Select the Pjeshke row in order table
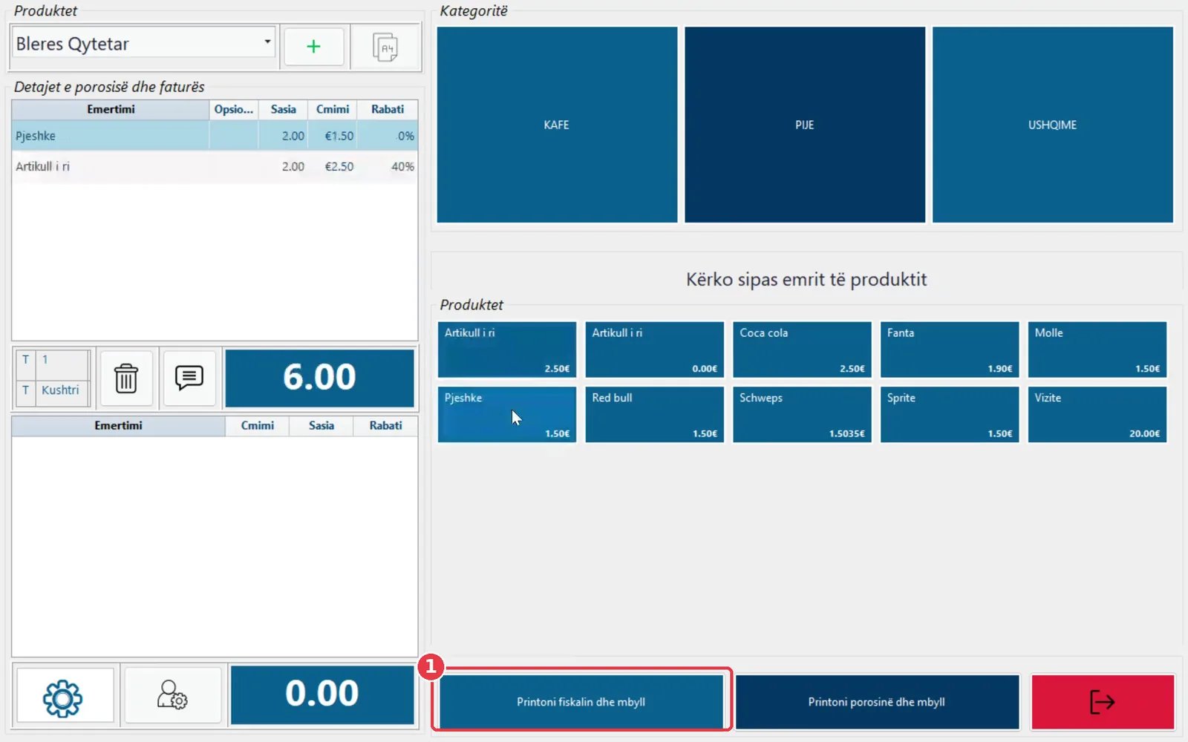Viewport: 1188px width, 742px height. (x=215, y=136)
